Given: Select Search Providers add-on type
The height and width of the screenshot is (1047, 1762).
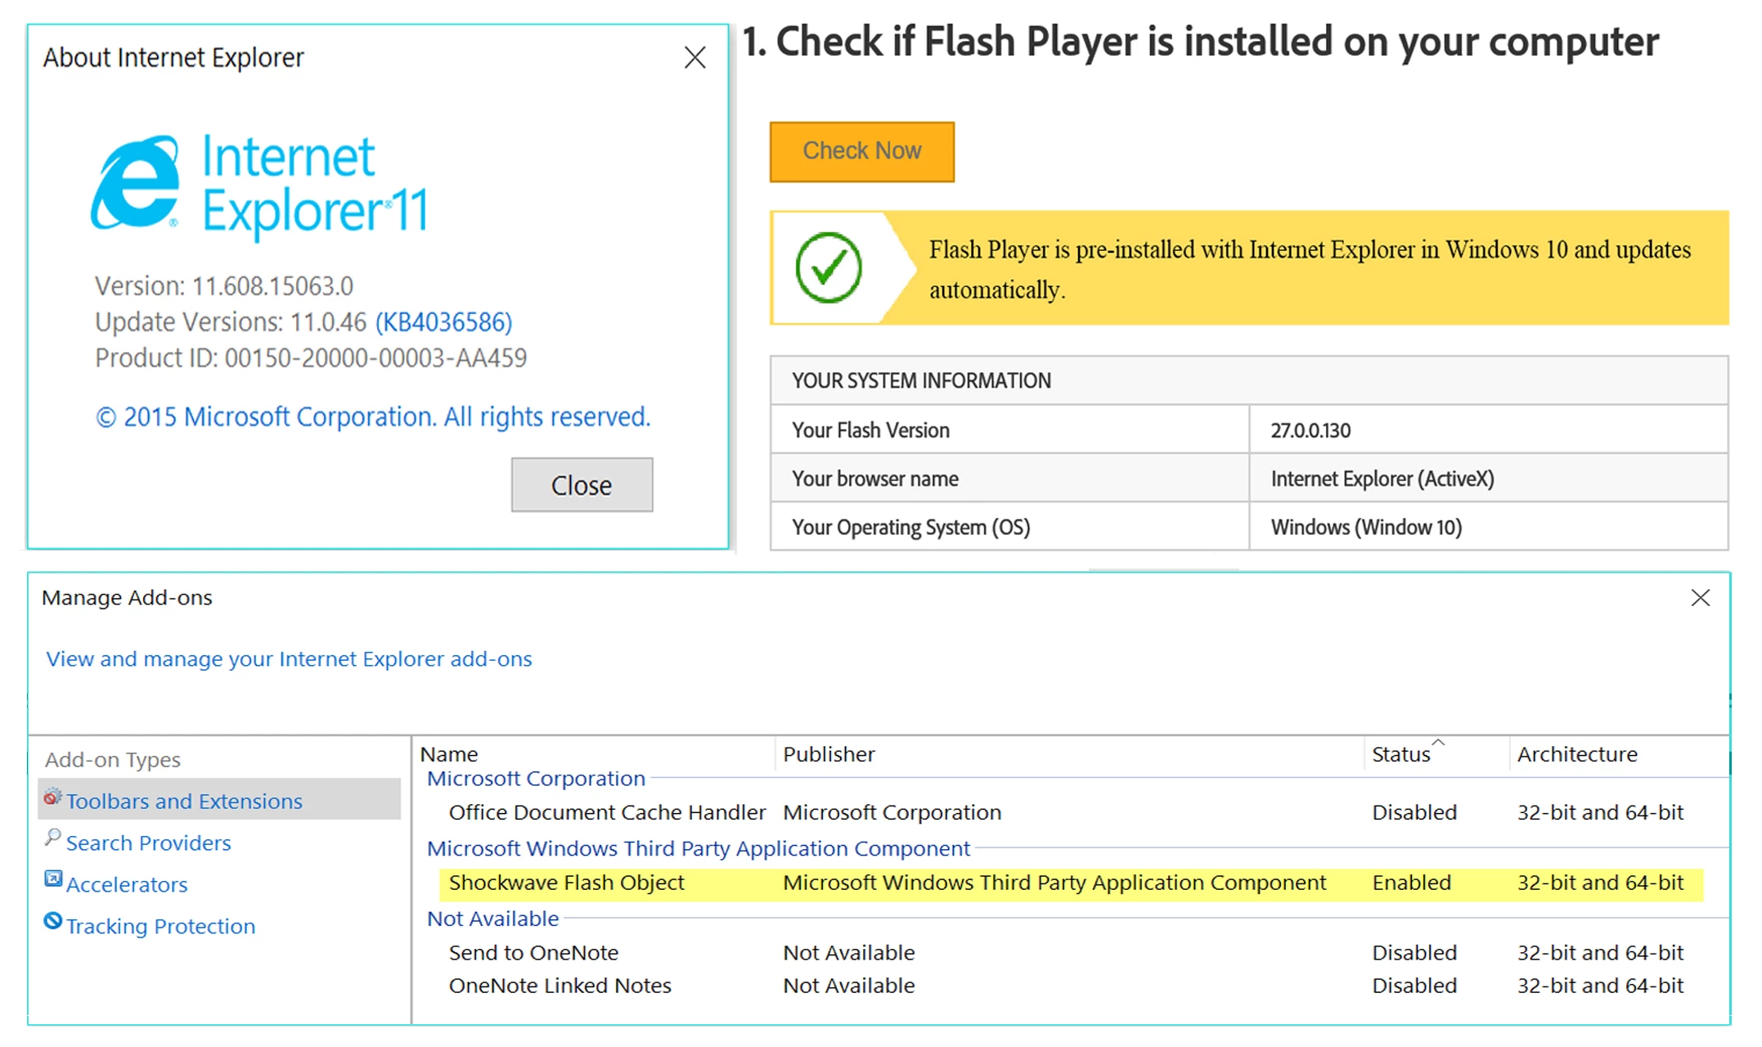Looking at the screenshot, I should 148,843.
